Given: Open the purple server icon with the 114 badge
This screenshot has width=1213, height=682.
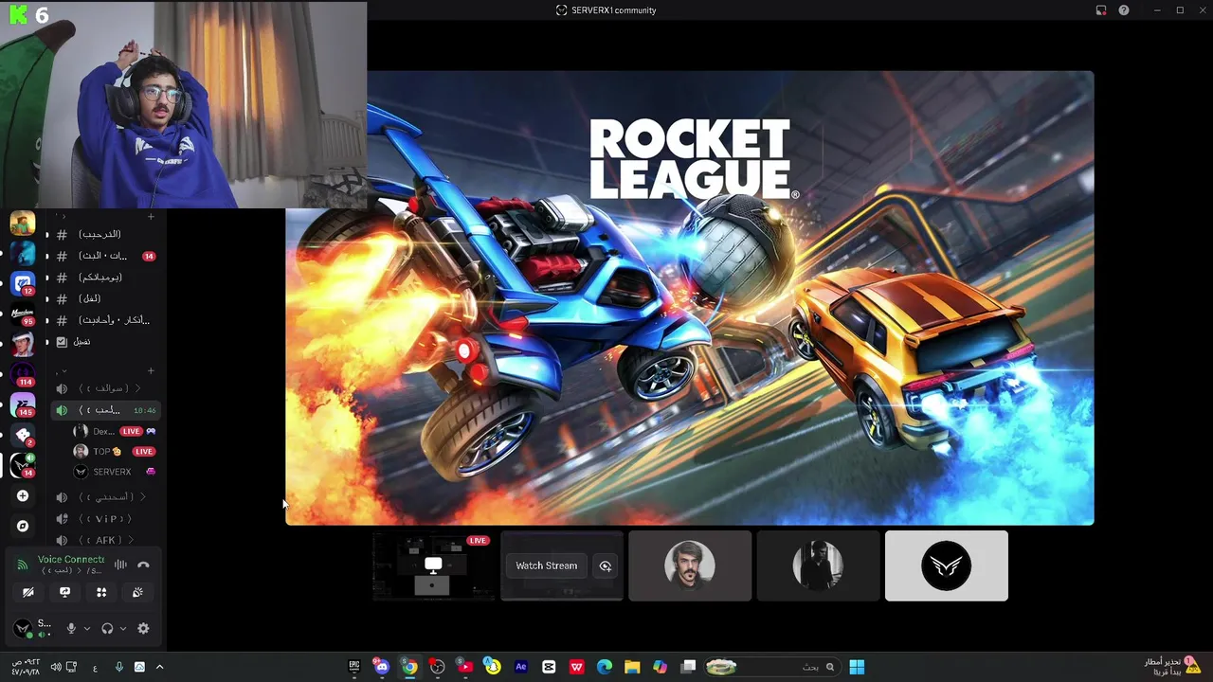Looking at the screenshot, I should tap(23, 374).
